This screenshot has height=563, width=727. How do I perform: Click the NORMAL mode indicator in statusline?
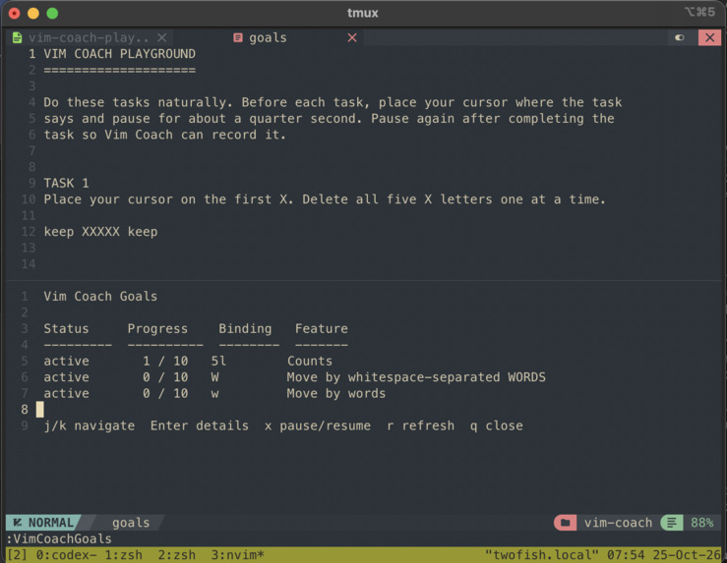tap(44, 523)
